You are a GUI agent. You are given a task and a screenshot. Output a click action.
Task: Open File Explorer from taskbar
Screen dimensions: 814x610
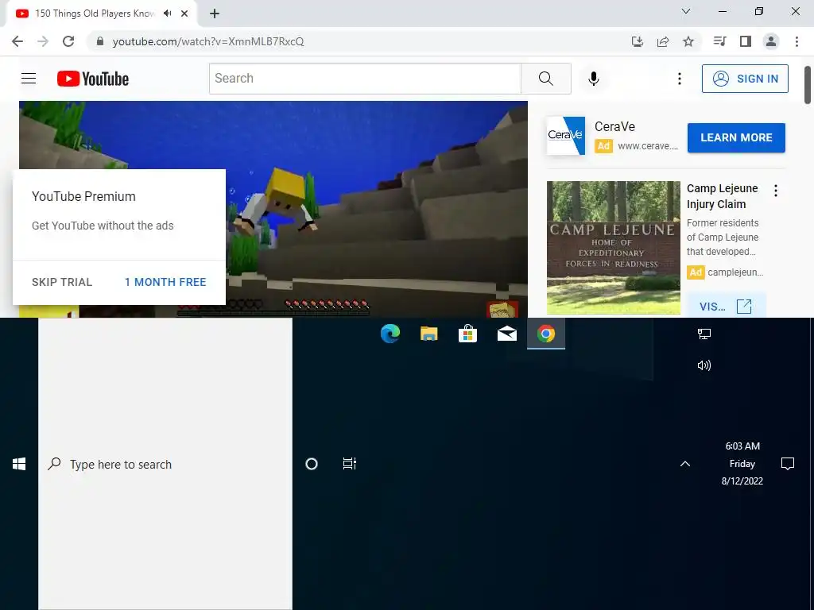pyautogui.click(x=428, y=334)
